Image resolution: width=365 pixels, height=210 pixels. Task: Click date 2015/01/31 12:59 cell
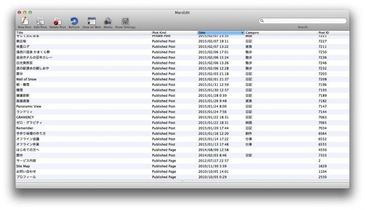213,85
